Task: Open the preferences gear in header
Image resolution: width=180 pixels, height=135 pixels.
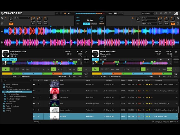Action: pos(161,13)
